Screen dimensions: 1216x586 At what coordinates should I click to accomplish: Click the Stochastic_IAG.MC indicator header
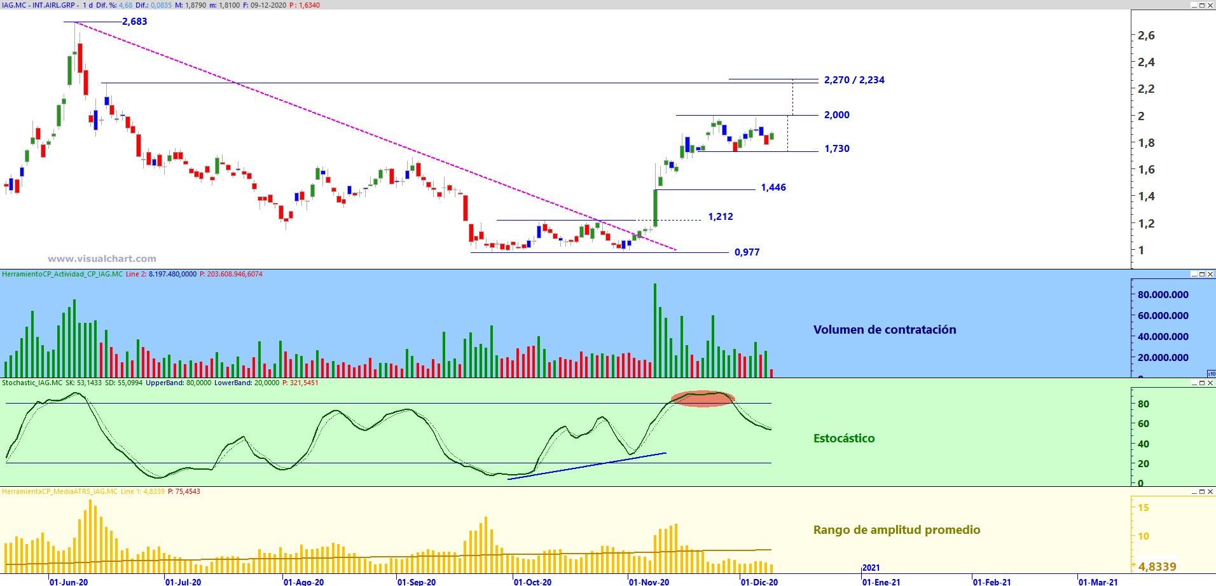pos(32,383)
